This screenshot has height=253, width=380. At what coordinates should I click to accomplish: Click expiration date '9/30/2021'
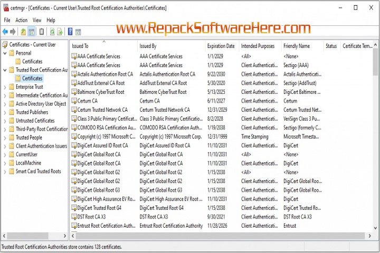click(x=216, y=217)
